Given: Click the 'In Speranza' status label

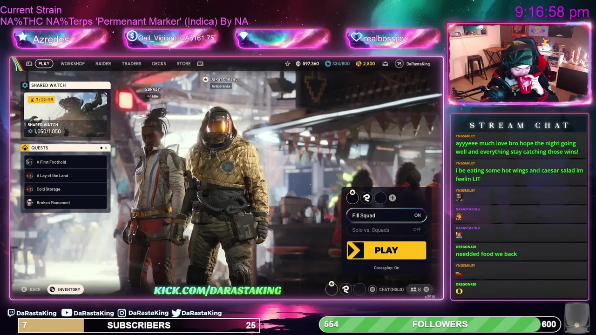Looking at the screenshot, I should (x=221, y=87).
